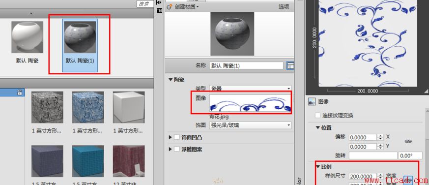Image resolution: width=429 pixels, height=185 pixels.
Task: Click the document materials header dropdown arrow
Action: 31,13
